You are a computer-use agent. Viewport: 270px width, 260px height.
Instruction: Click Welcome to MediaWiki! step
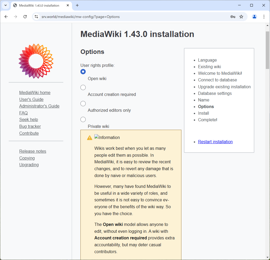pos(220,73)
